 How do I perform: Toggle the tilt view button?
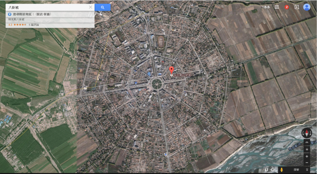pos(307,142)
